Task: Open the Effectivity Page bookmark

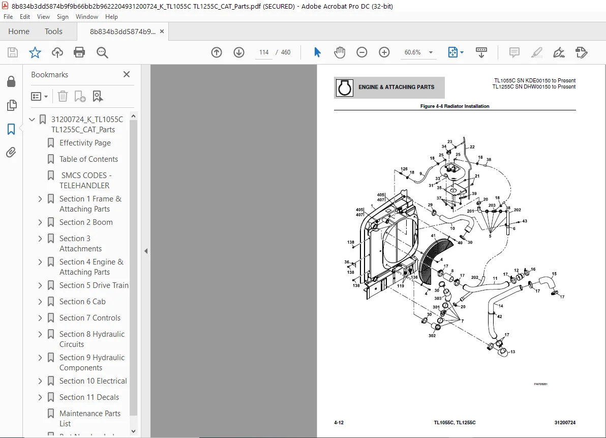Action: [85, 143]
